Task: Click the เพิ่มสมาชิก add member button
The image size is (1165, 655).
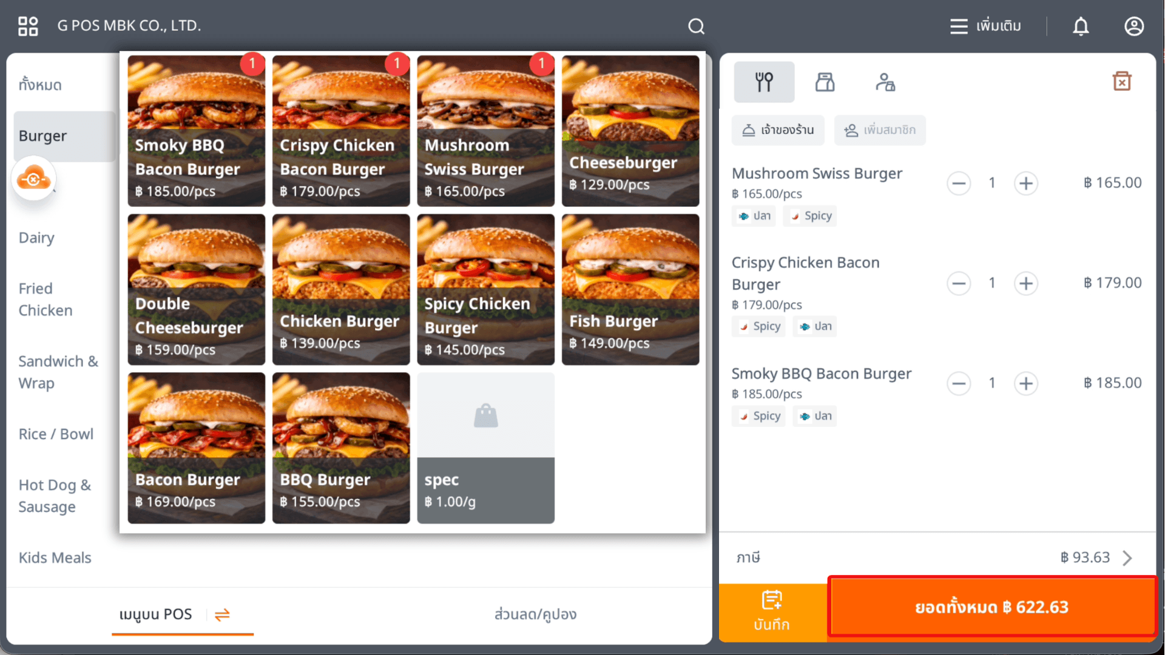Action: pos(880,130)
